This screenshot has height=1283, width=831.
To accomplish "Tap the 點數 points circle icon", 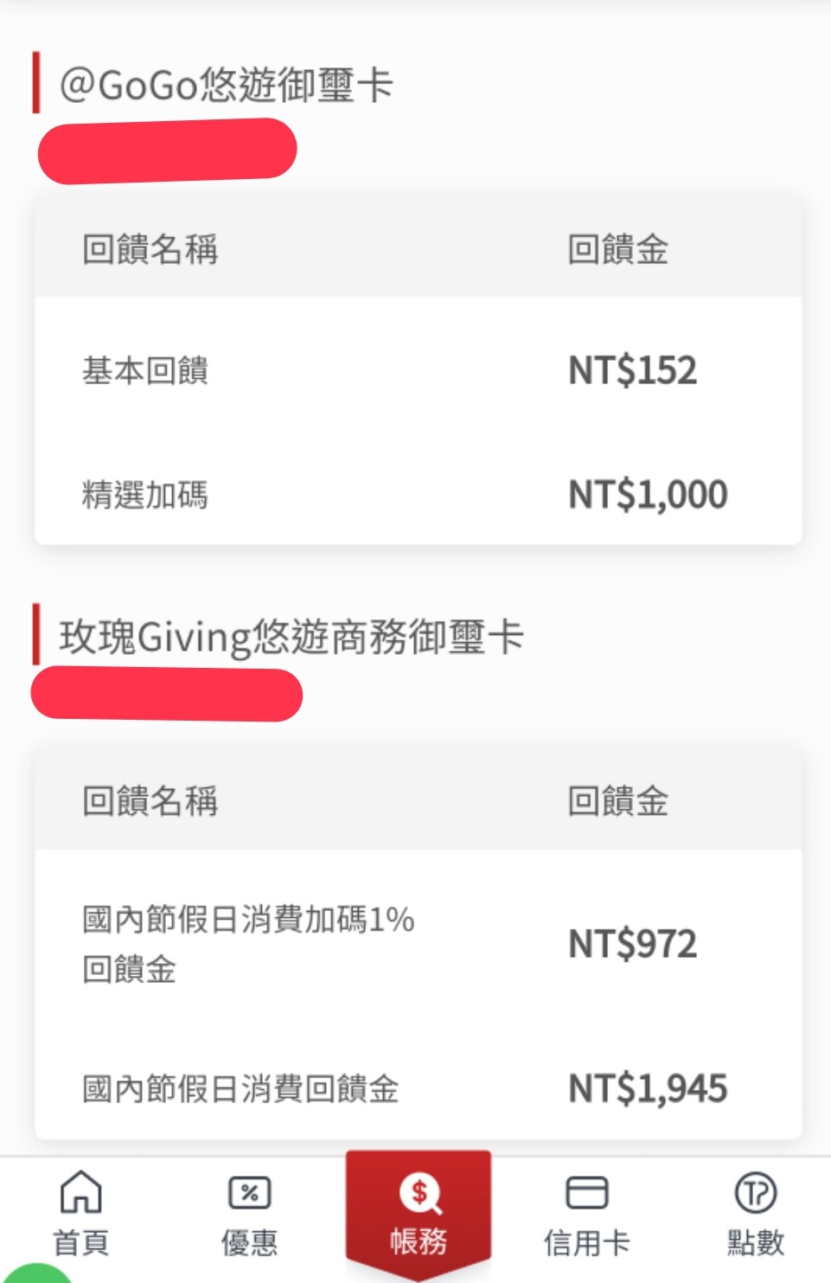I will tap(755, 1193).
